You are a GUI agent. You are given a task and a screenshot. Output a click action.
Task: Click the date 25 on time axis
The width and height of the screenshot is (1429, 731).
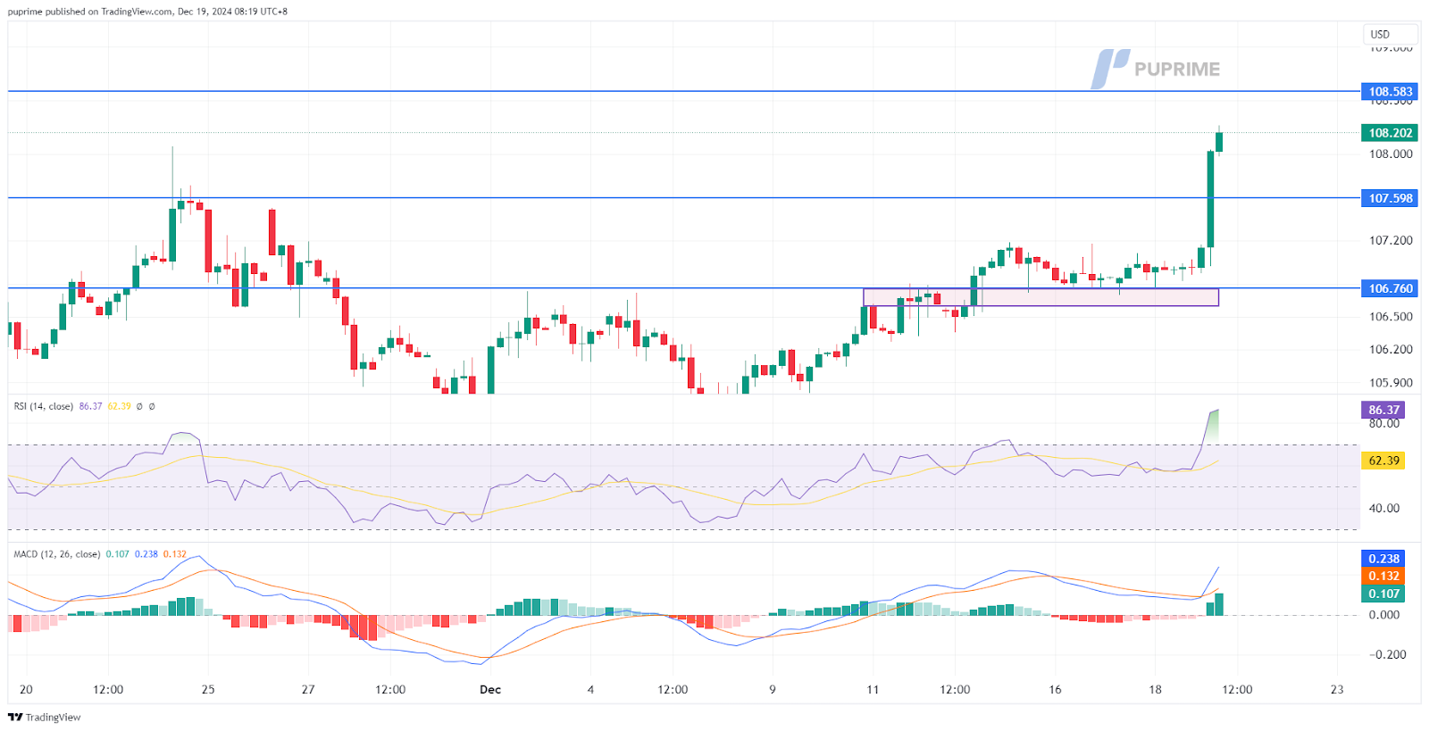coord(208,689)
